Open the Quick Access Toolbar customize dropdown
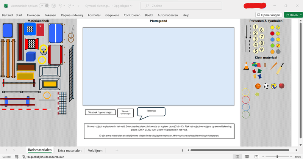303x159 pixels. pyautogui.click(x=78, y=6)
